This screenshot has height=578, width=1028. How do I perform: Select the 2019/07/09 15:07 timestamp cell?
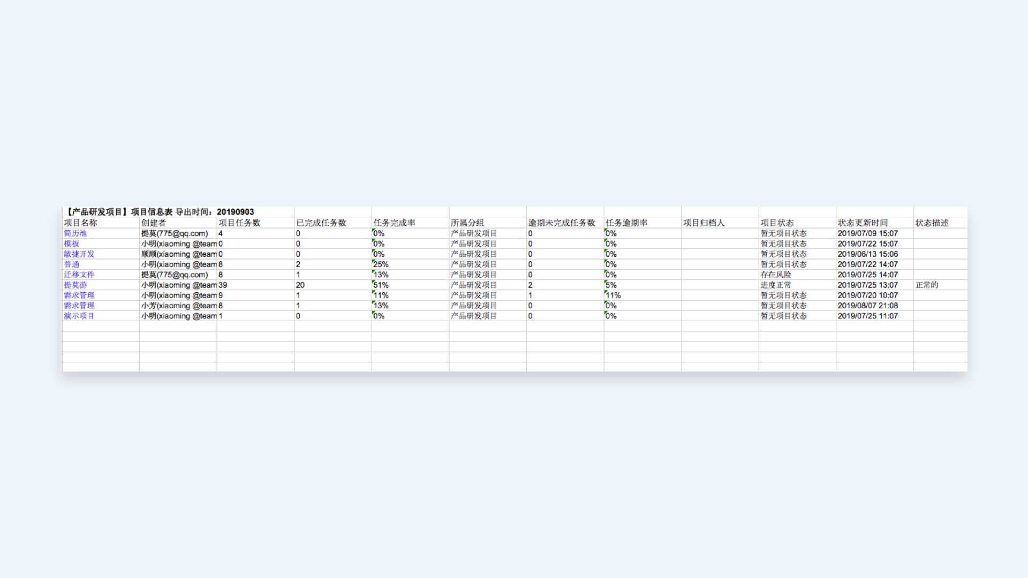click(x=874, y=233)
